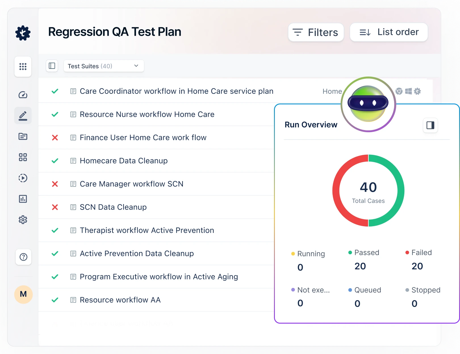Open the Filters dropdown
This screenshot has width=460, height=354.
pyautogui.click(x=316, y=32)
